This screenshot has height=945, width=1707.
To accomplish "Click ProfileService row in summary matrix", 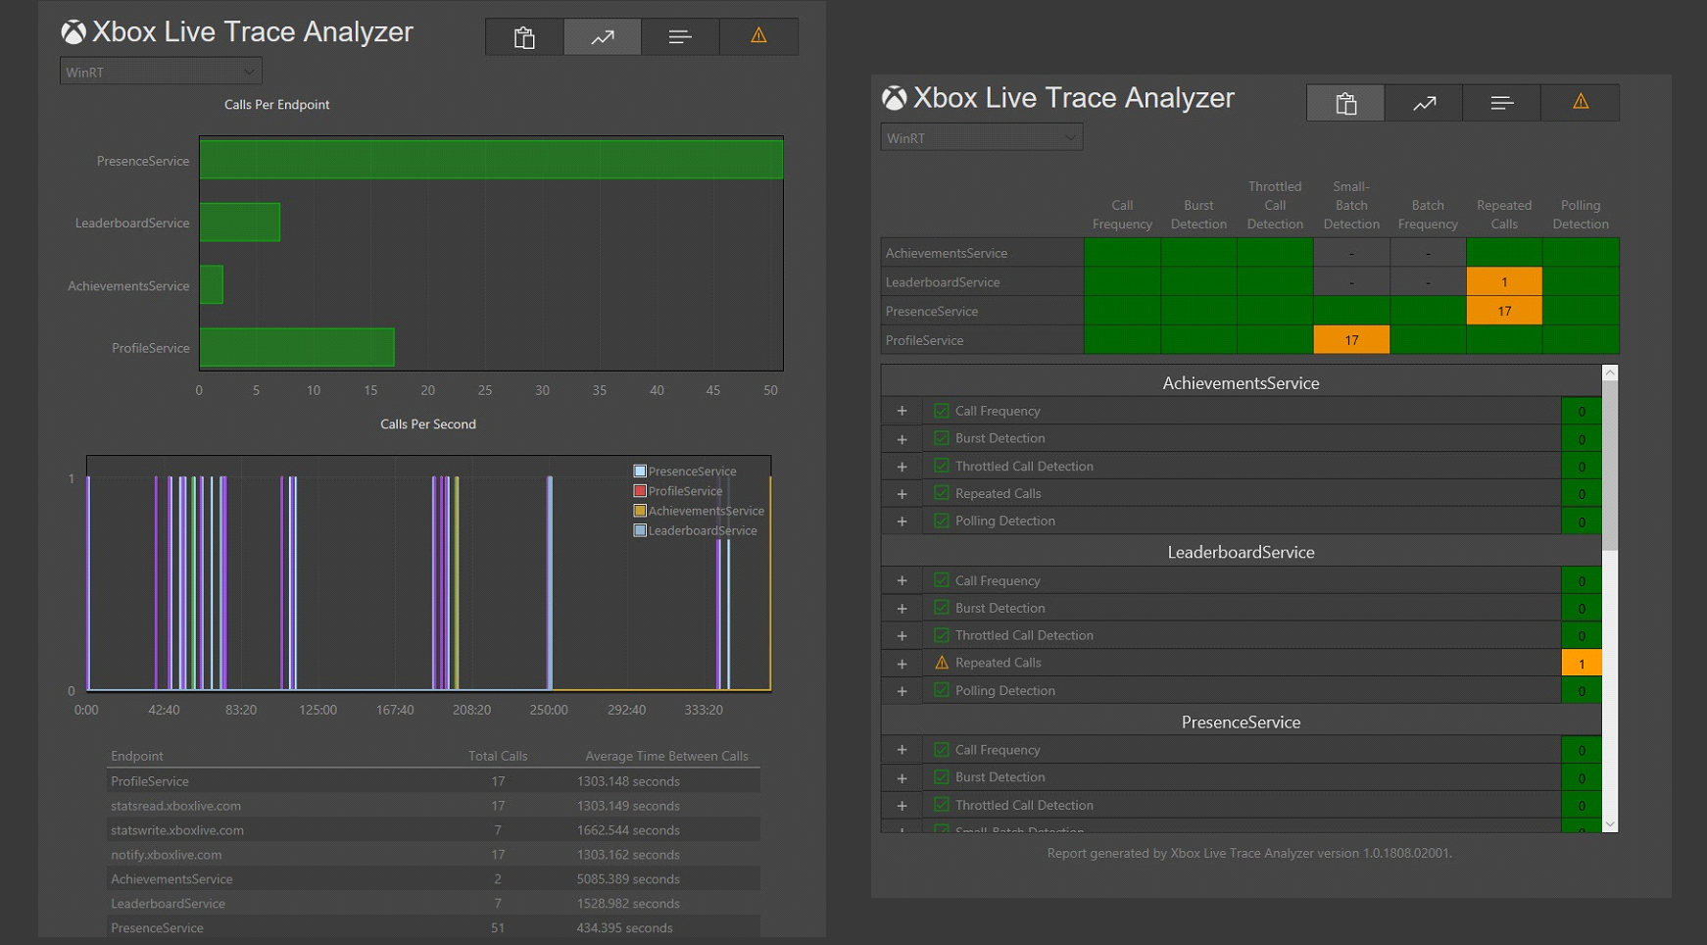I will pos(1249,340).
